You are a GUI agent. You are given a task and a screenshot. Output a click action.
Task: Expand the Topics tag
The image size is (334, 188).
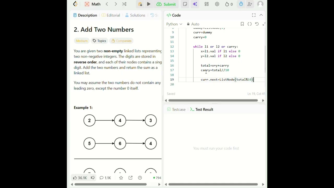pos(99,41)
